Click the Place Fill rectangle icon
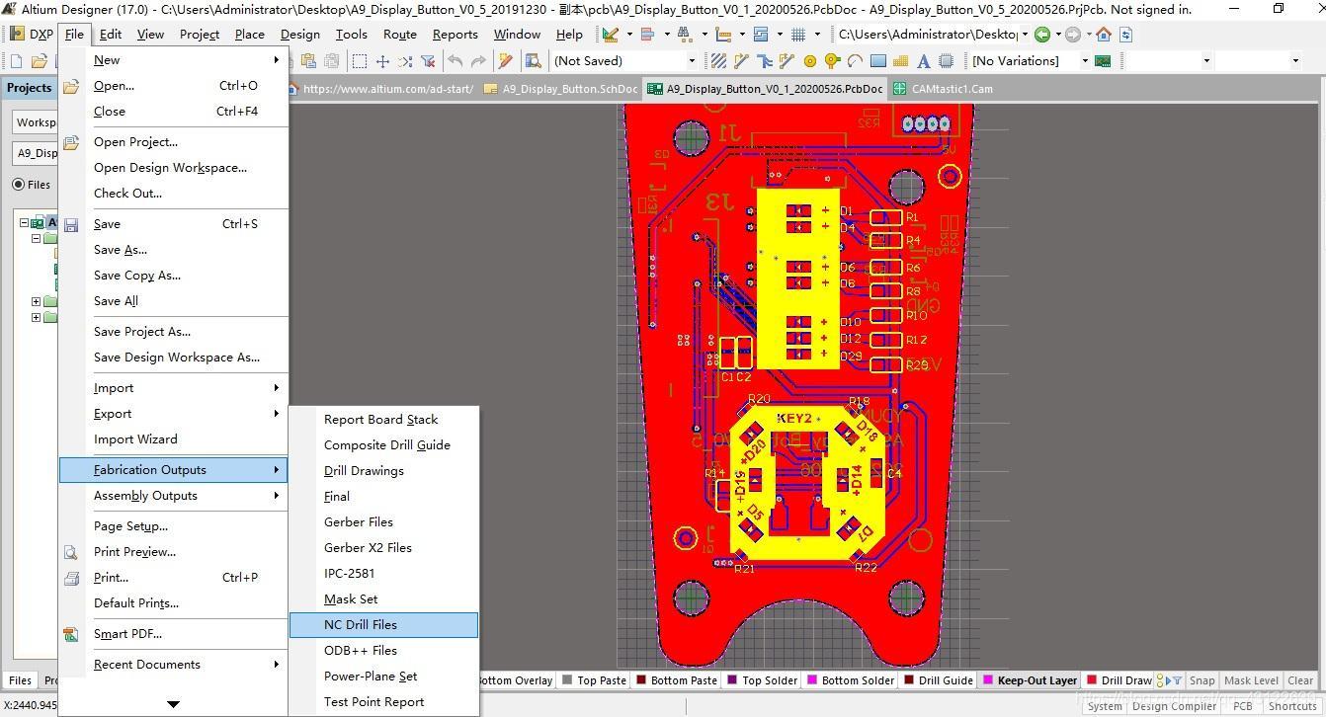This screenshot has height=717, width=1326. point(878,60)
